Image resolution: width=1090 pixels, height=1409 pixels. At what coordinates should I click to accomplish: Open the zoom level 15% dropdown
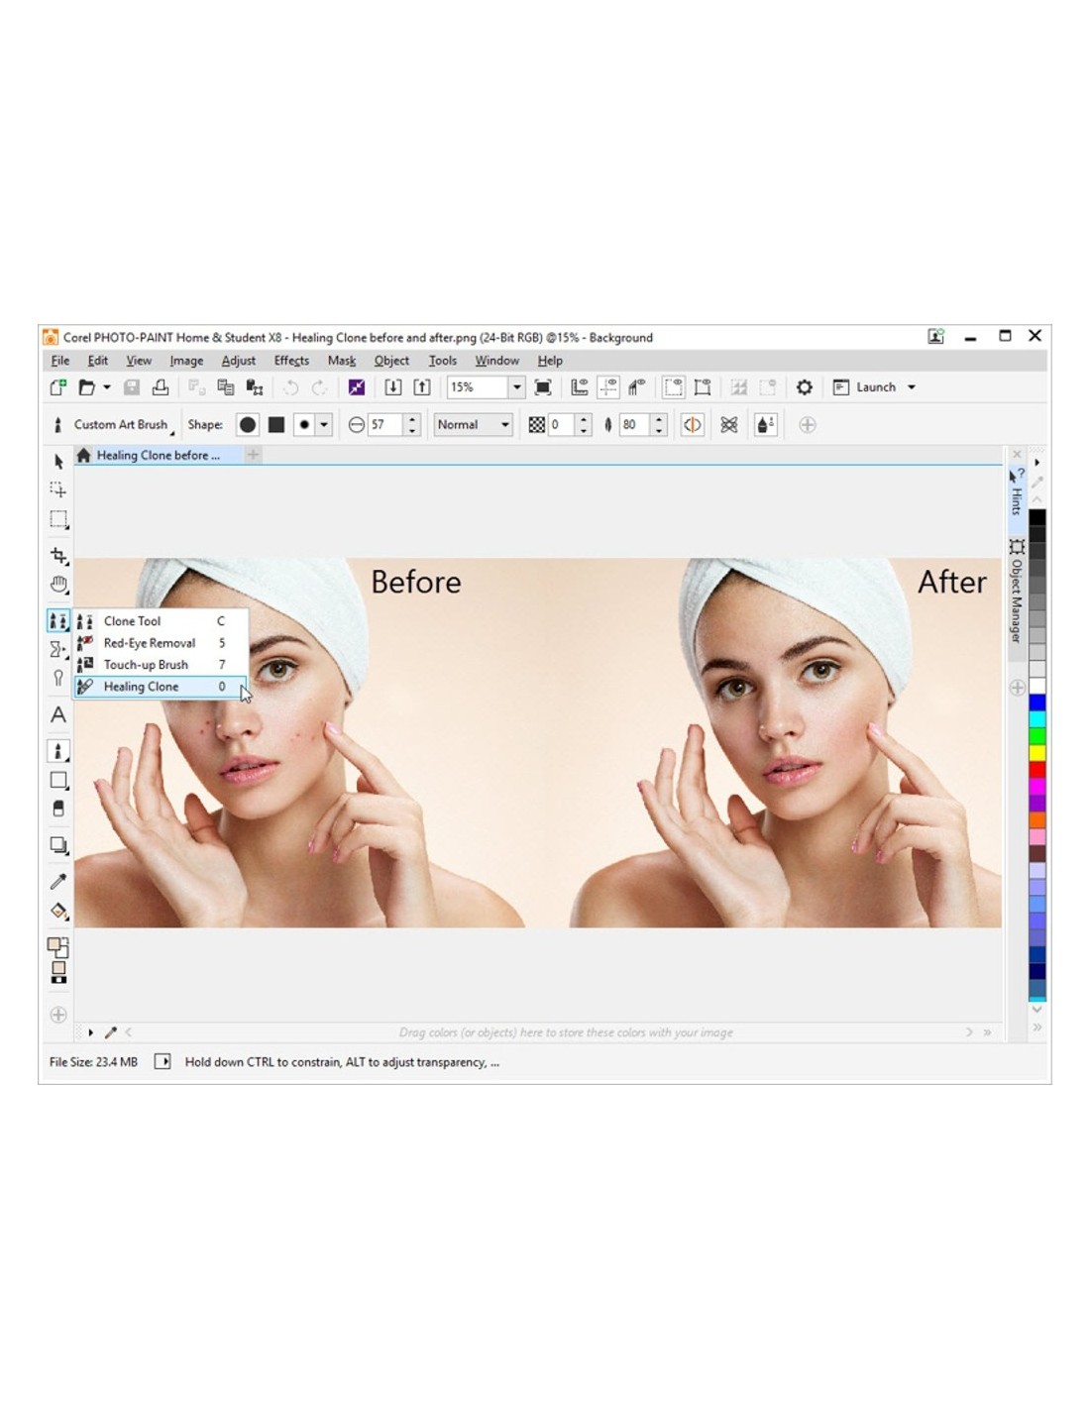516,387
